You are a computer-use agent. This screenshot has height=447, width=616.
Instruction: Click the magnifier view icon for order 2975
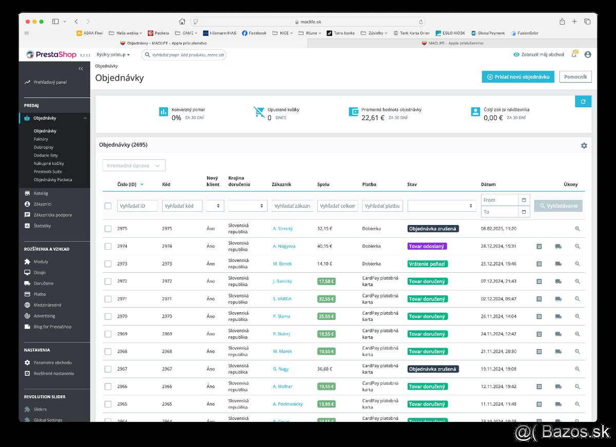pos(577,229)
